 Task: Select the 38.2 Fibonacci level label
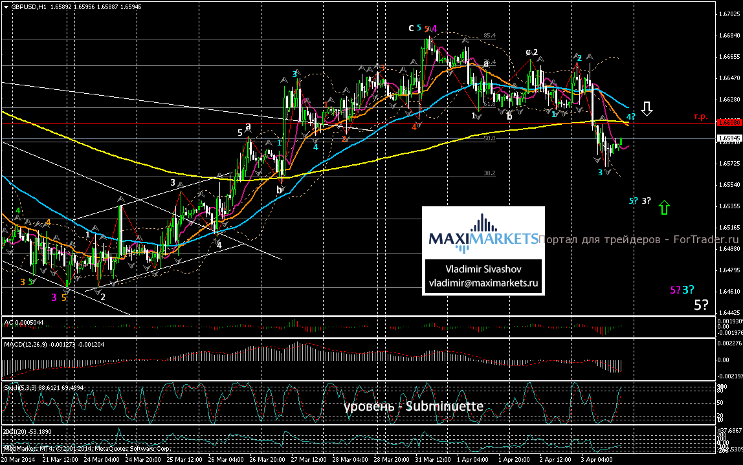point(490,173)
